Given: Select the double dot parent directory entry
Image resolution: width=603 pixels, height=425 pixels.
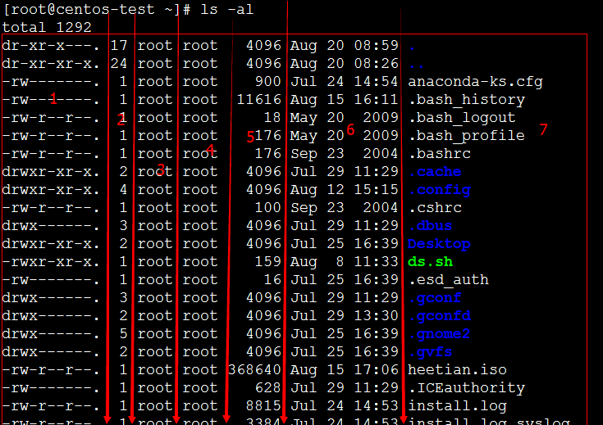Looking at the screenshot, I should 417,67.
